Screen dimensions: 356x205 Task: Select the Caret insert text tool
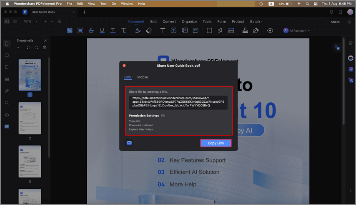124,30
